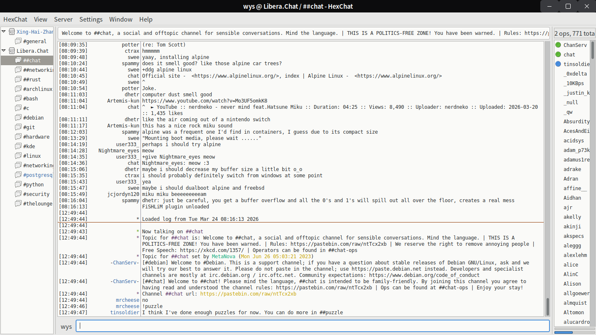Select user alice in the user list
The image size is (596, 335).
pyautogui.click(x=571, y=264)
